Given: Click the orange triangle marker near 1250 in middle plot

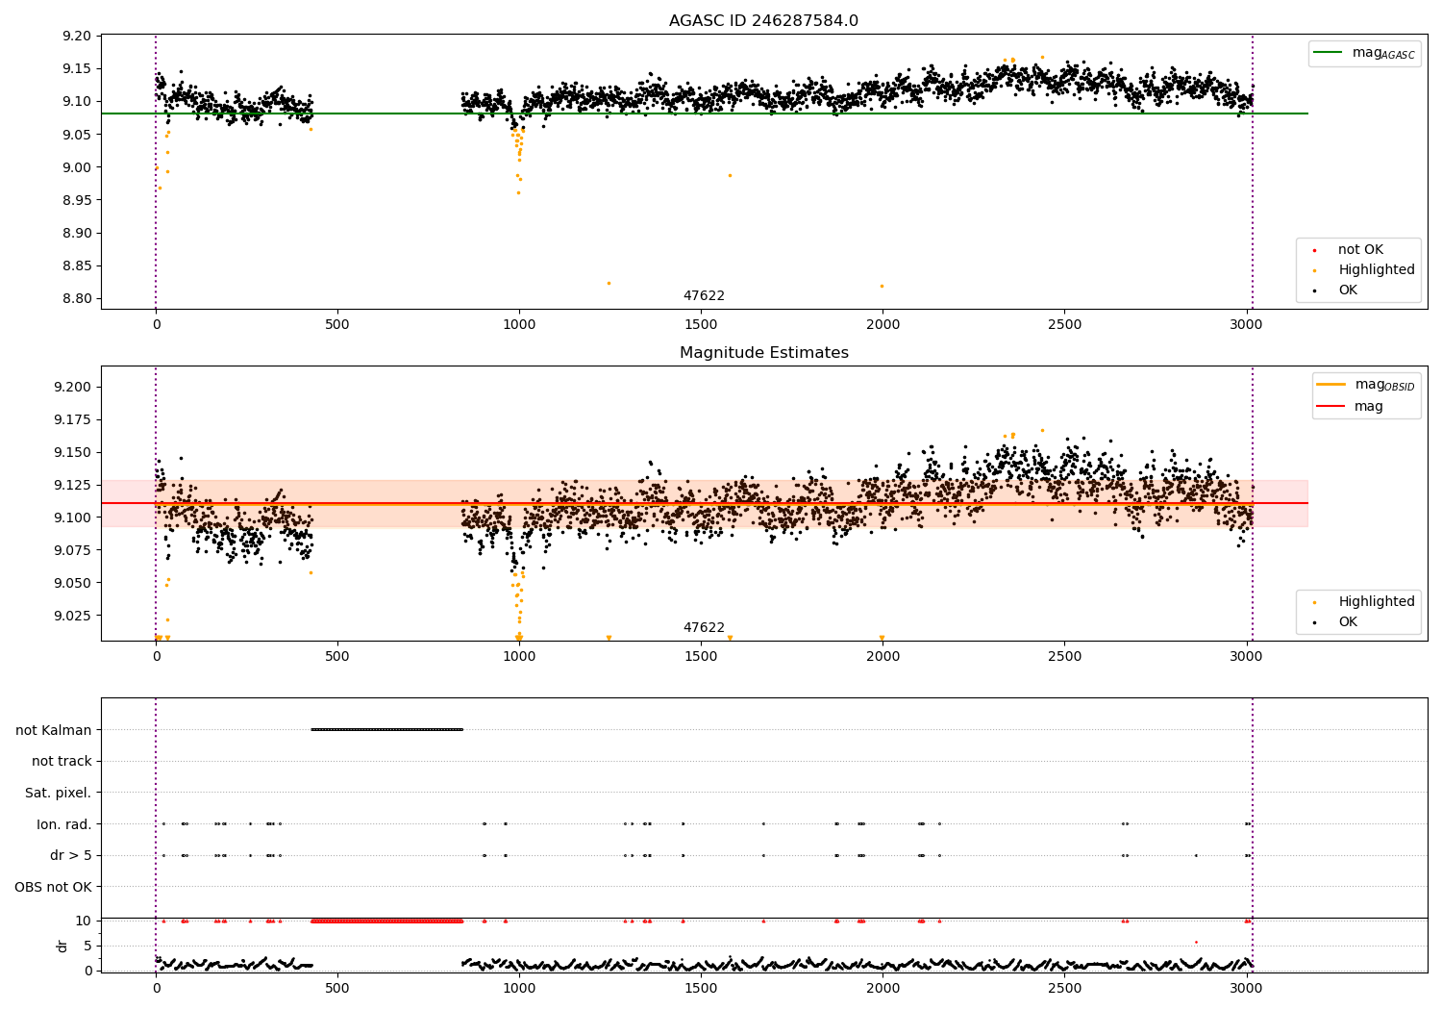Looking at the screenshot, I should pos(609,638).
